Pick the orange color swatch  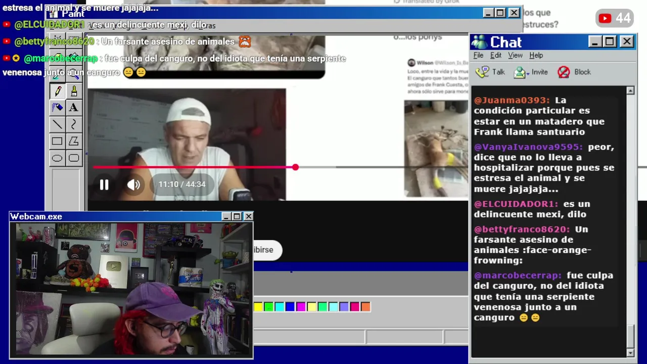pos(365,306)
